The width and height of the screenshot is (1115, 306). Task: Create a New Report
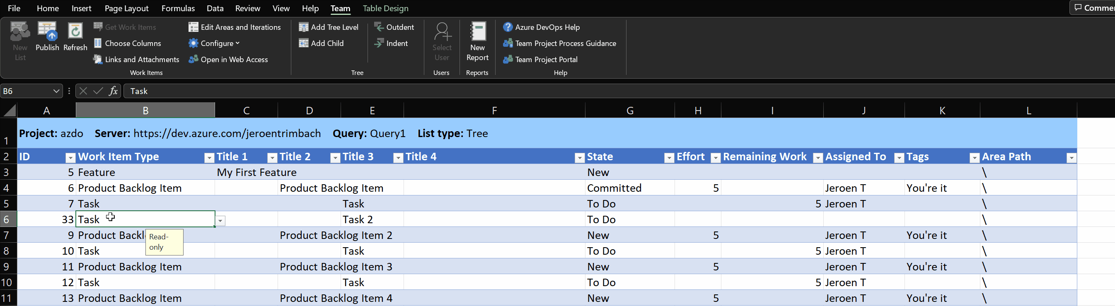[x=477, y=41]
